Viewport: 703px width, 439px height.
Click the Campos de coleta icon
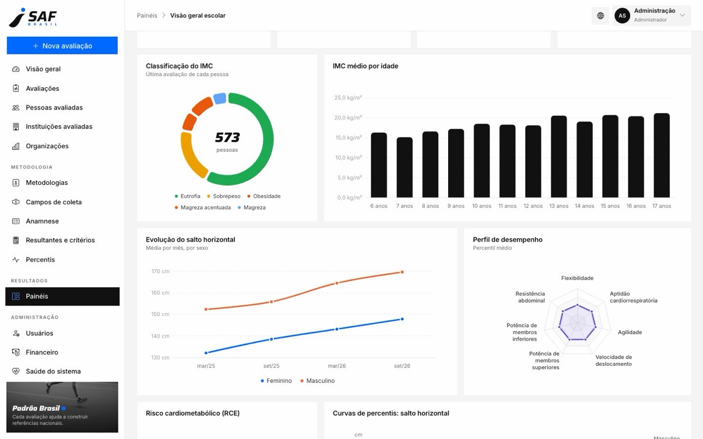point(16,202)
